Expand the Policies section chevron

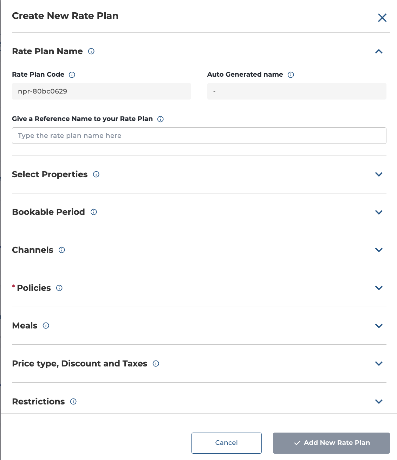[379, 288]
